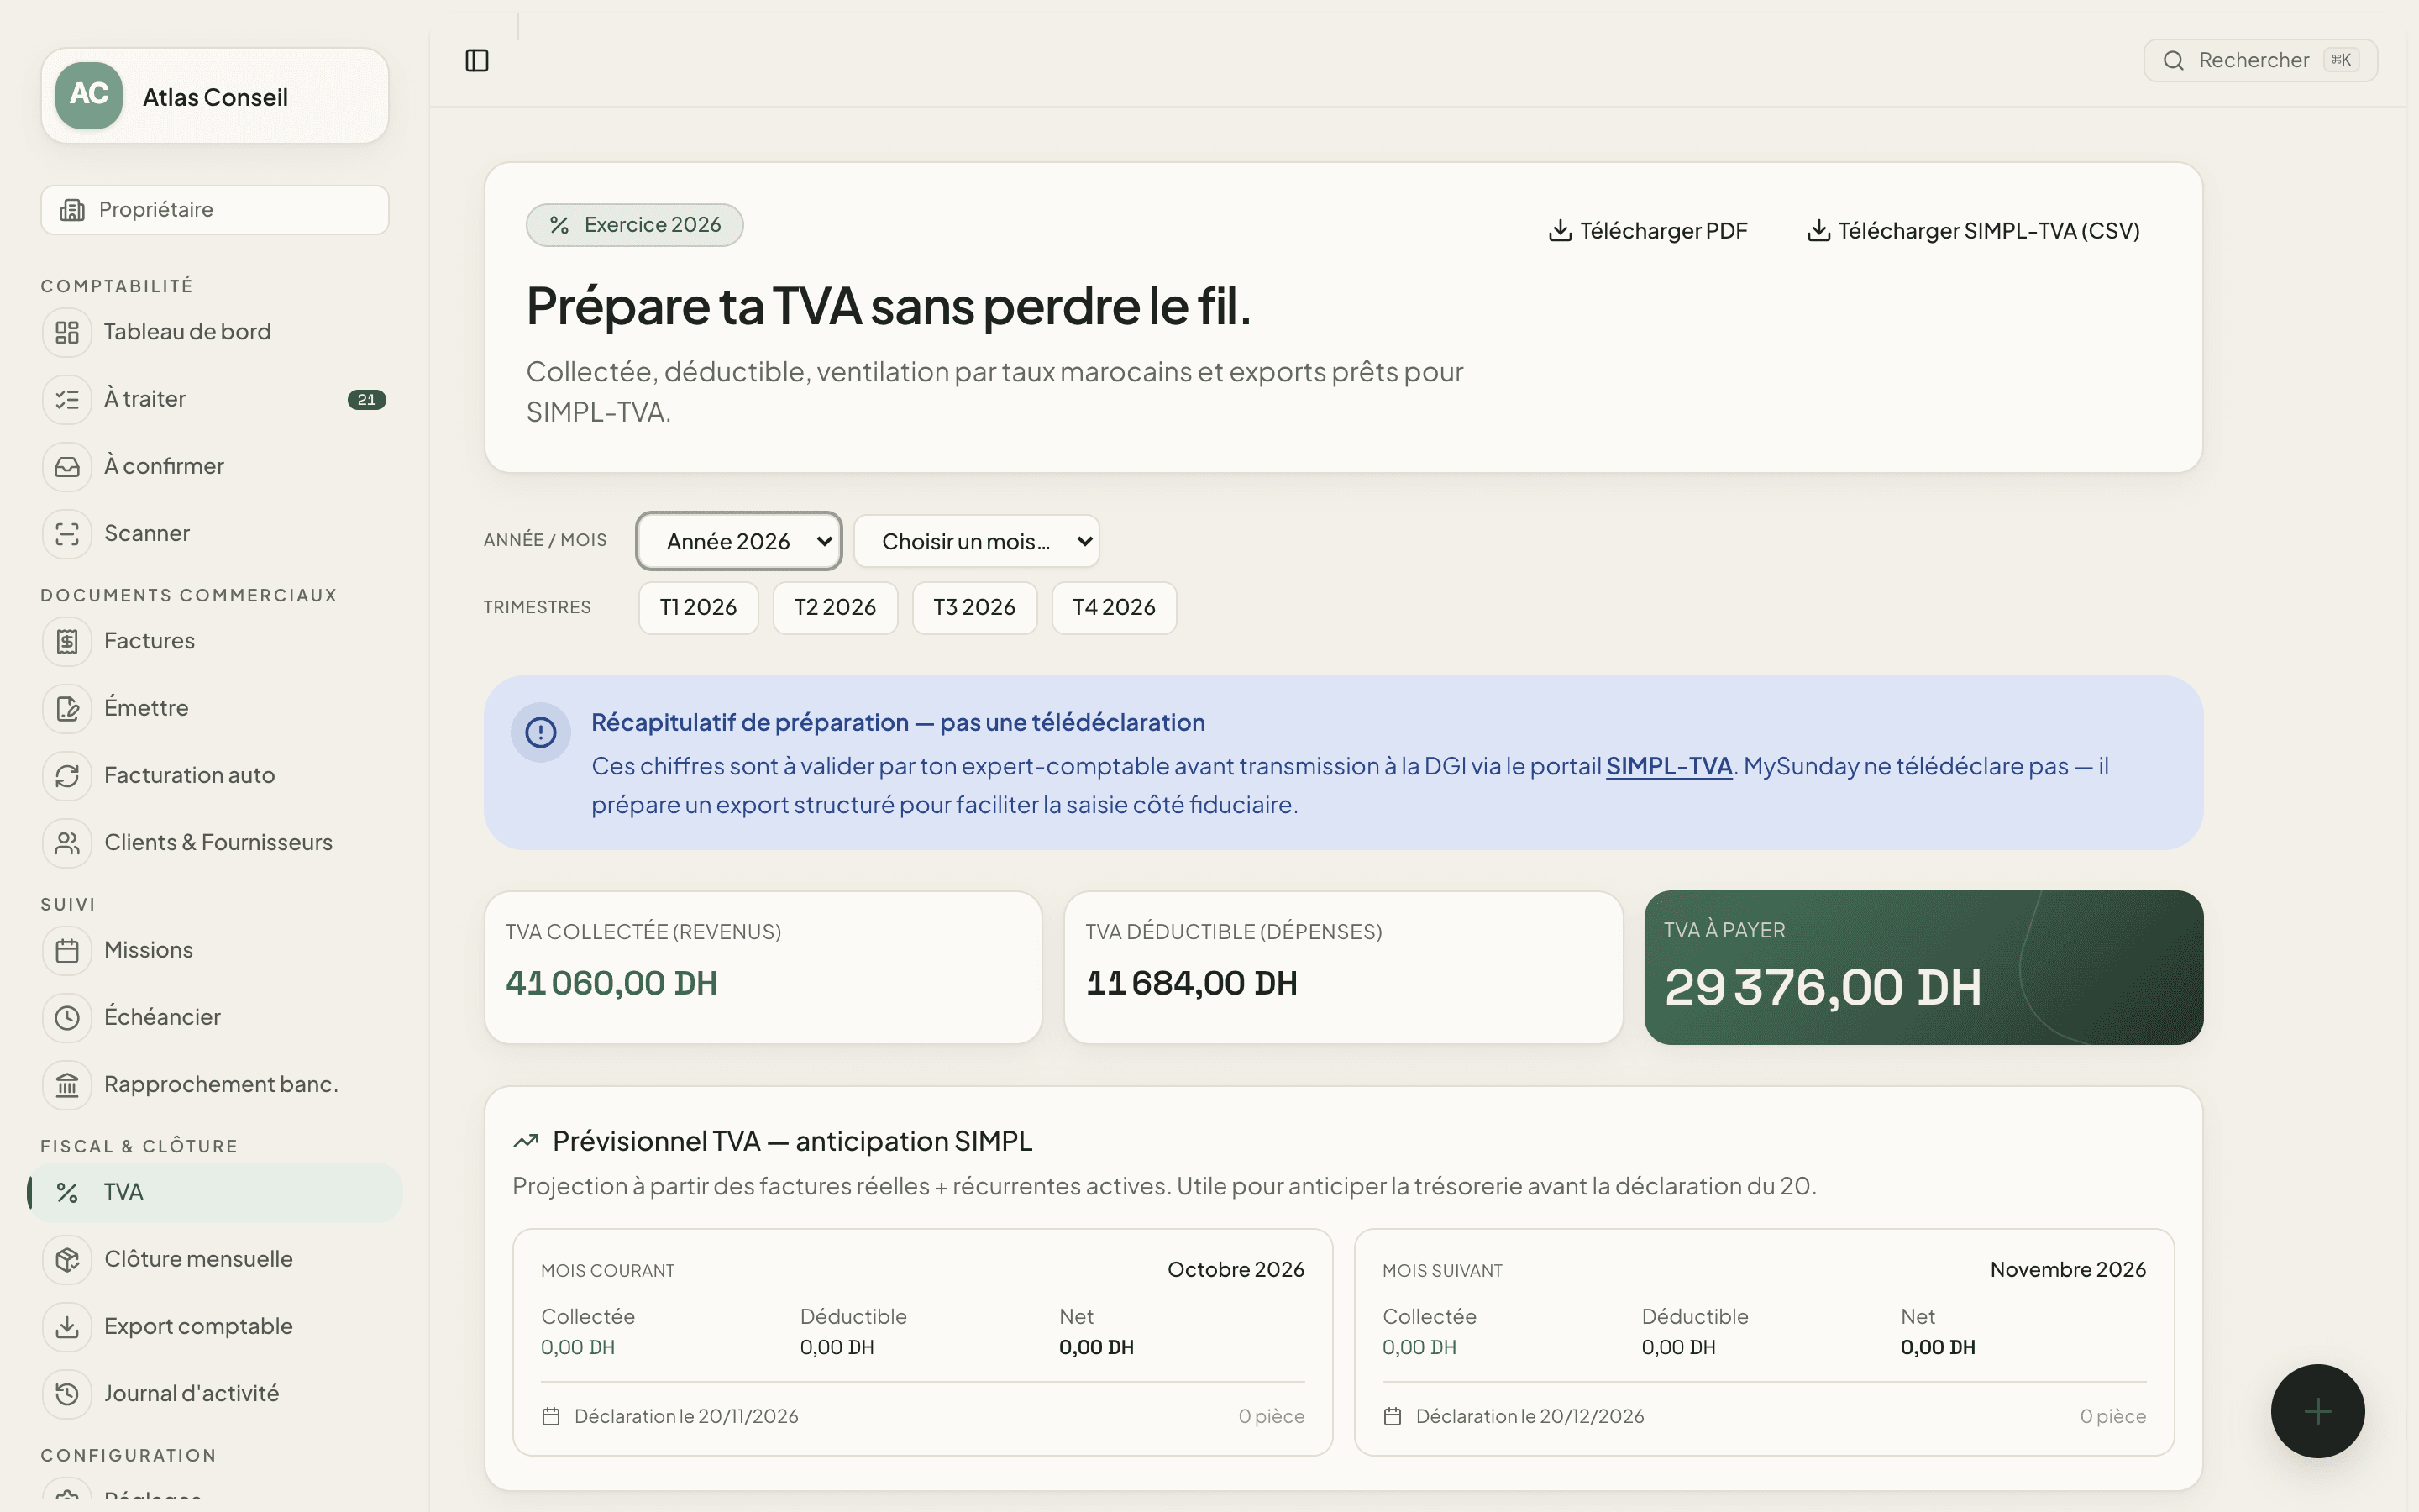Viewport: 2419px width, 1512px height.
Task: Click the Scanner icon in sidebar
Action: click(67, 534)
